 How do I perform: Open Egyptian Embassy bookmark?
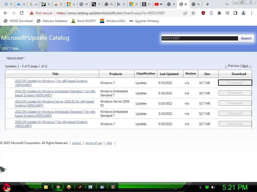click(x=144, y=21)
